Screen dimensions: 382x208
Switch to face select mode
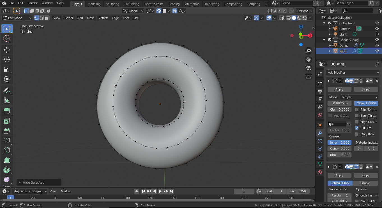click(47, 18)
